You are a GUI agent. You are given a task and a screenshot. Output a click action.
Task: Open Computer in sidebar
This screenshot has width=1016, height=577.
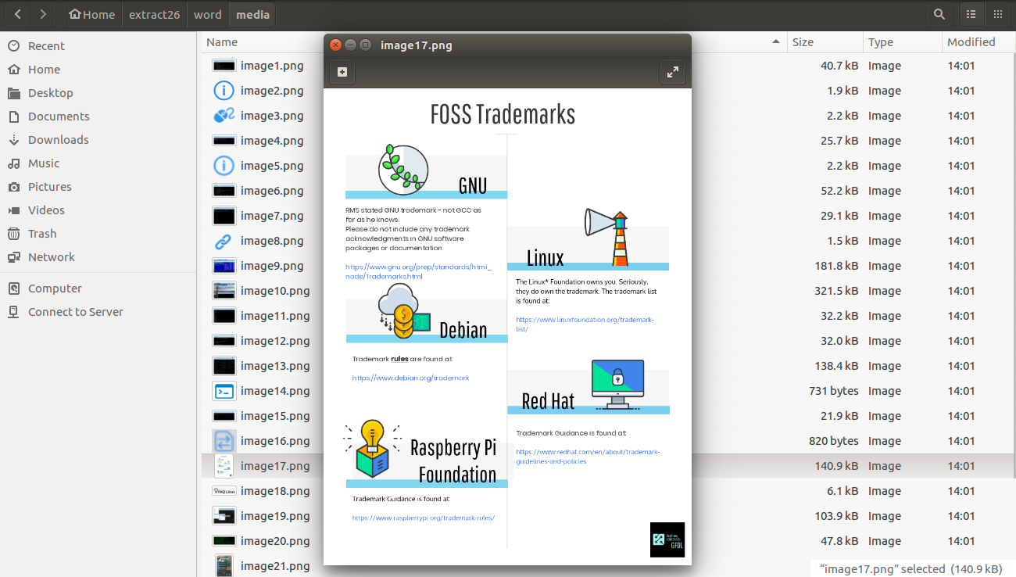pyautogui.click(x=55, y=288)
